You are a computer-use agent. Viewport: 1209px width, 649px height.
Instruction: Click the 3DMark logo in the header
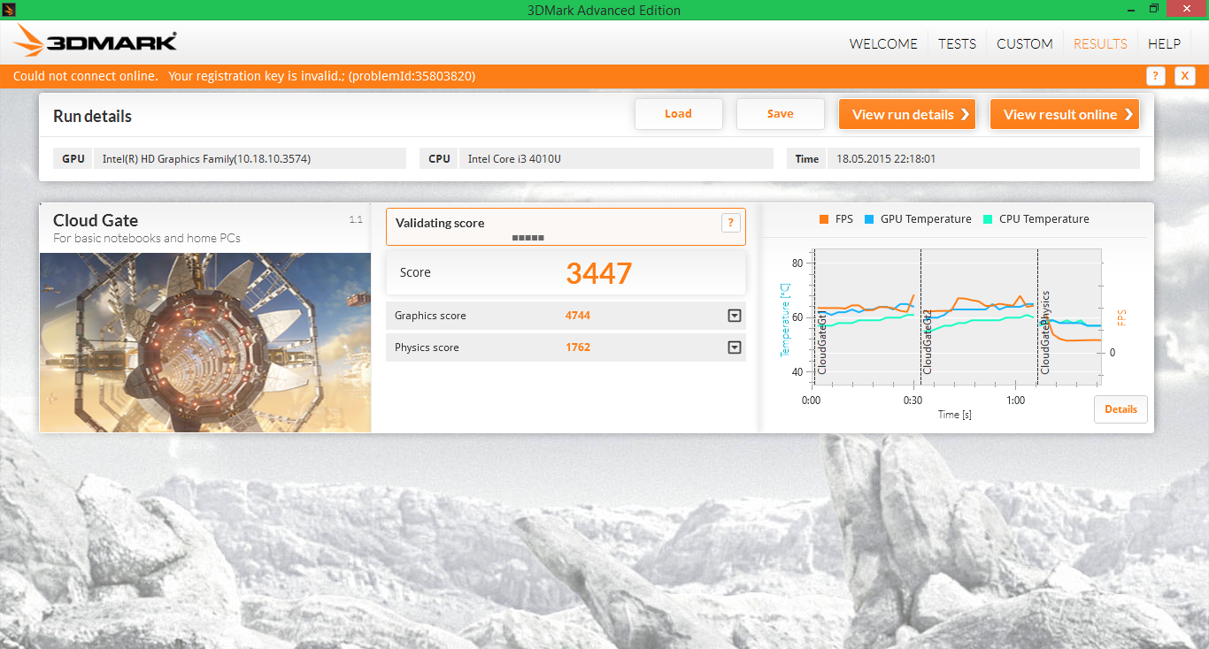(96, 42)
